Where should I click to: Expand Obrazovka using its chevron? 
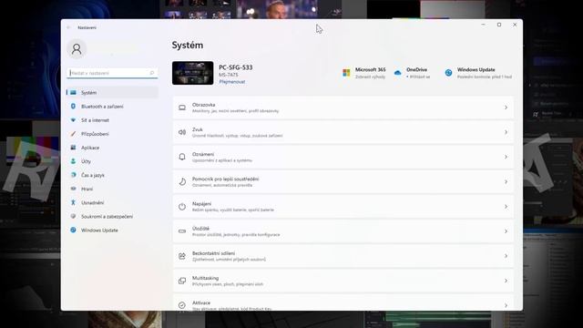point(506,108)
